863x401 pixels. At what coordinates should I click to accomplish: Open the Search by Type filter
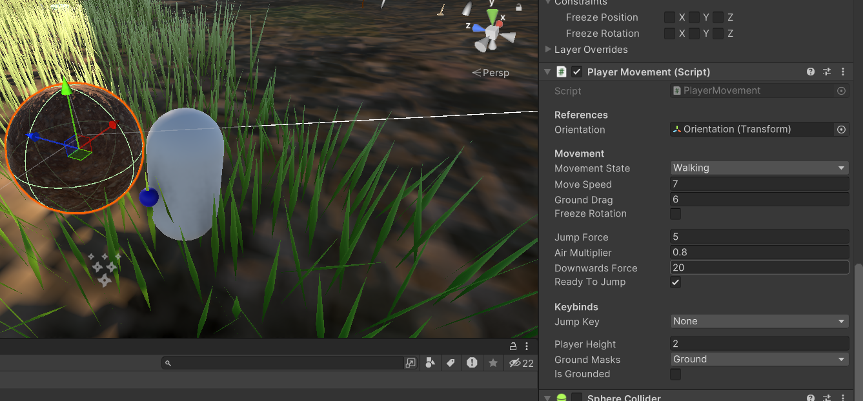[431, 363]
